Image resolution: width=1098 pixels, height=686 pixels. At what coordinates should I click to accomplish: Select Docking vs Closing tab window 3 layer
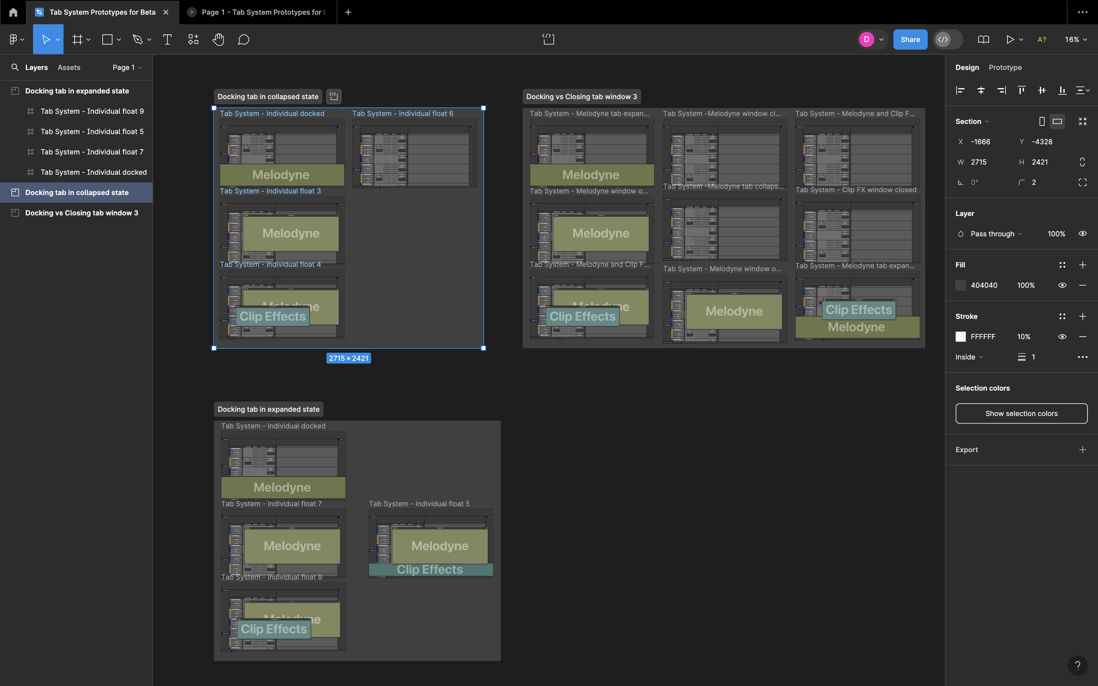coord(76,213)
